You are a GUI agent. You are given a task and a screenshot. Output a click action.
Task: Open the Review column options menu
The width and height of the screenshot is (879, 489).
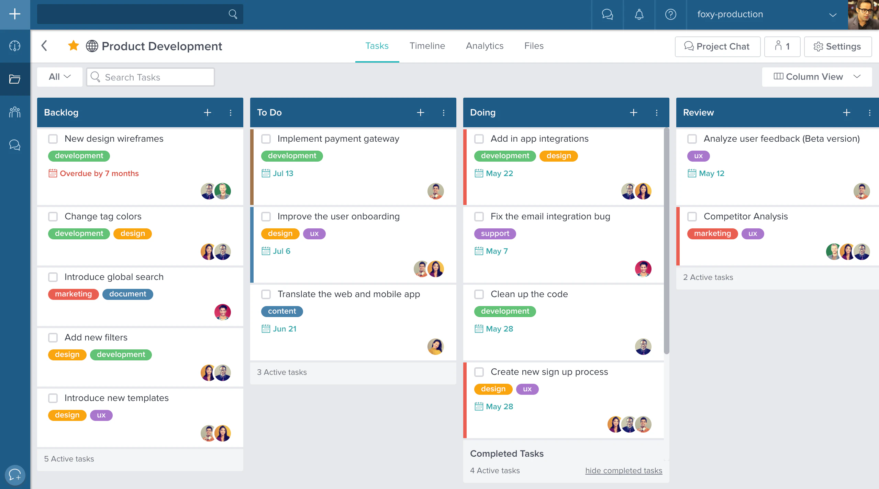click(x=870, y=112)
